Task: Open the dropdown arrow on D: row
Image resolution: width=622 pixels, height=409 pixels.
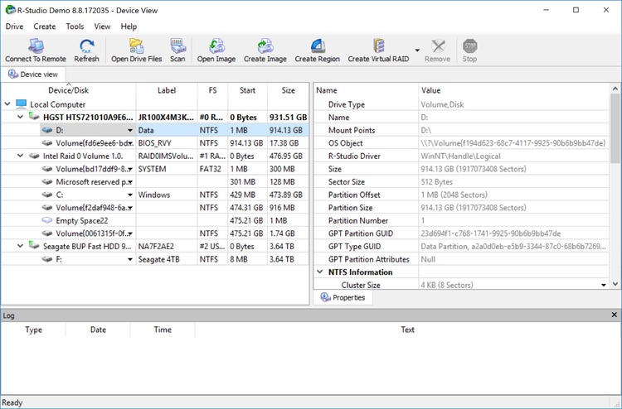Action: [x=129, y=130]
